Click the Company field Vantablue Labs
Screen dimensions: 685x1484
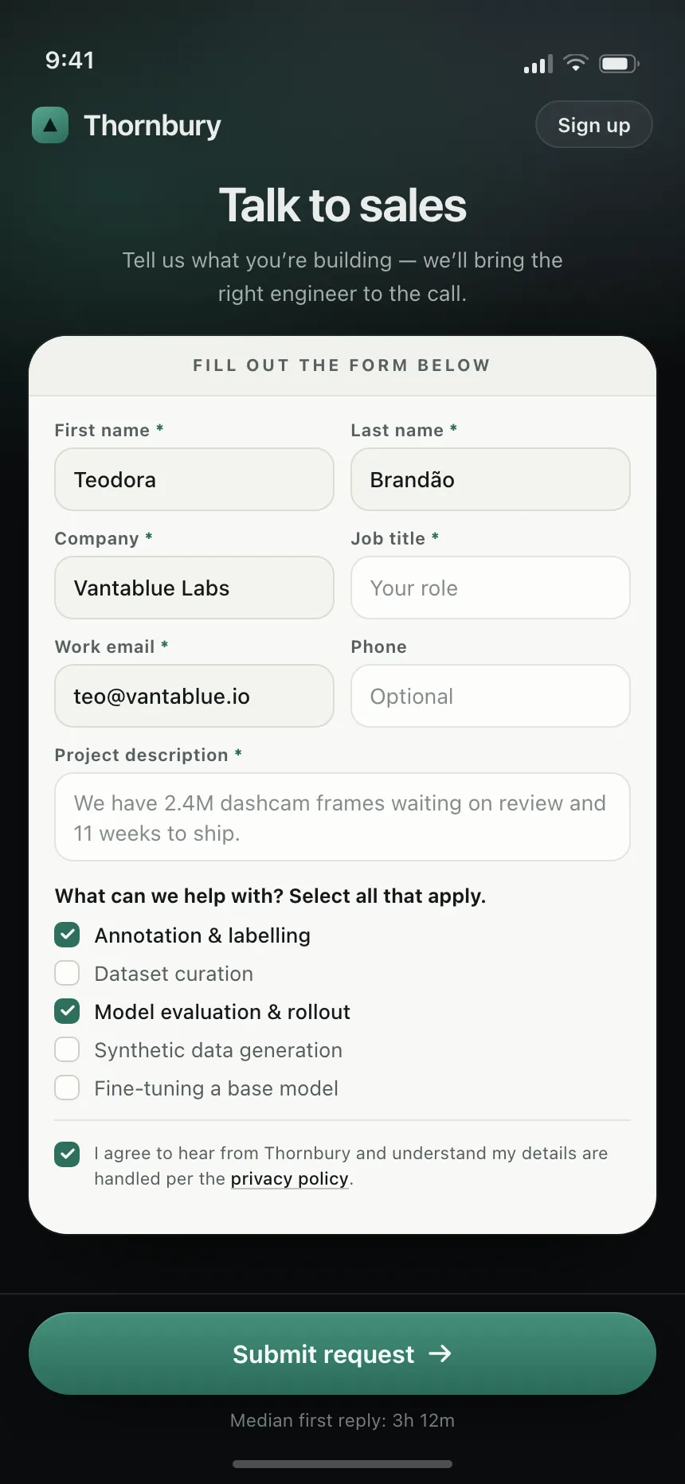tap(194, 588)
